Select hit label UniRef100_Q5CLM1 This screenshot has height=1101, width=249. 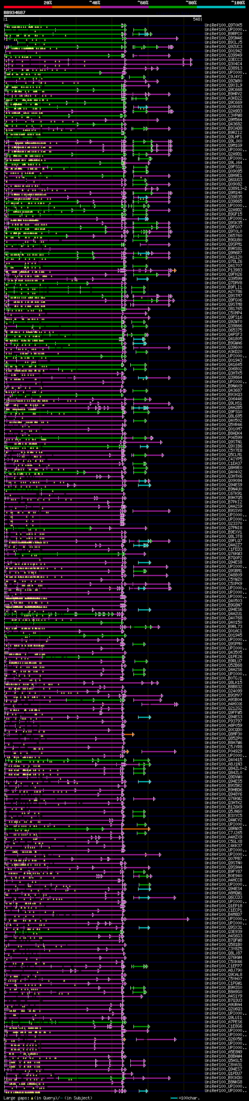click(223, 455)
